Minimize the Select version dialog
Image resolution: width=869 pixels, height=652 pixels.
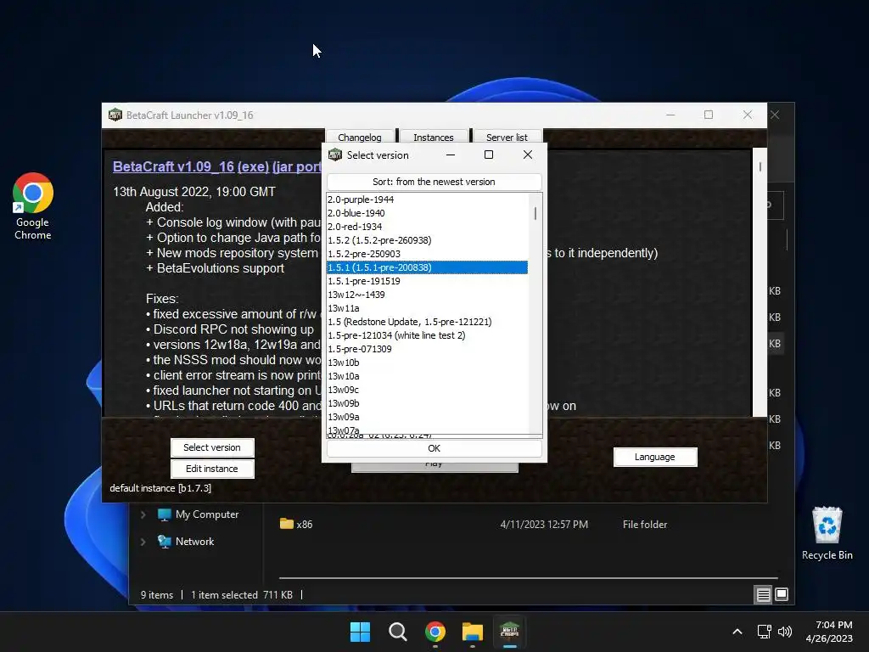point(451,155)
